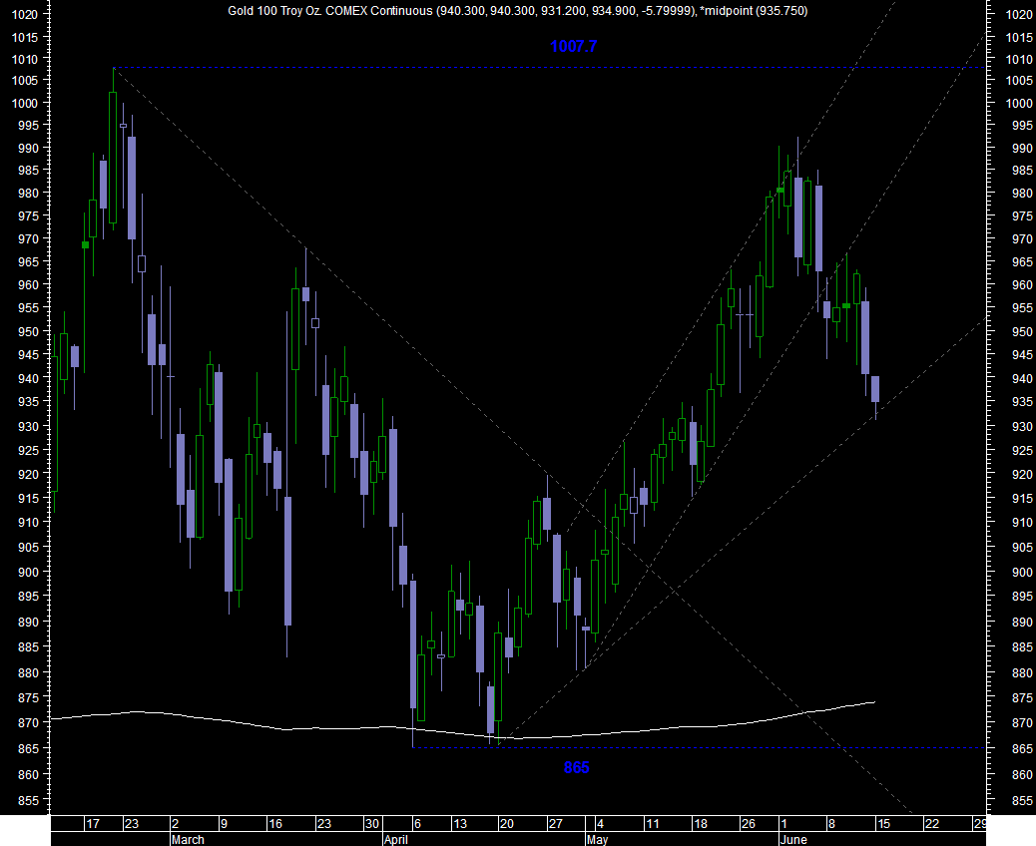
Task: Click 915 on the left price axis
Action: (x=28, y=498)
